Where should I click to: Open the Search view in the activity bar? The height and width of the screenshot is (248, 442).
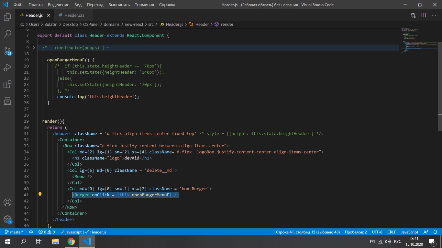(x=7, y=33)
